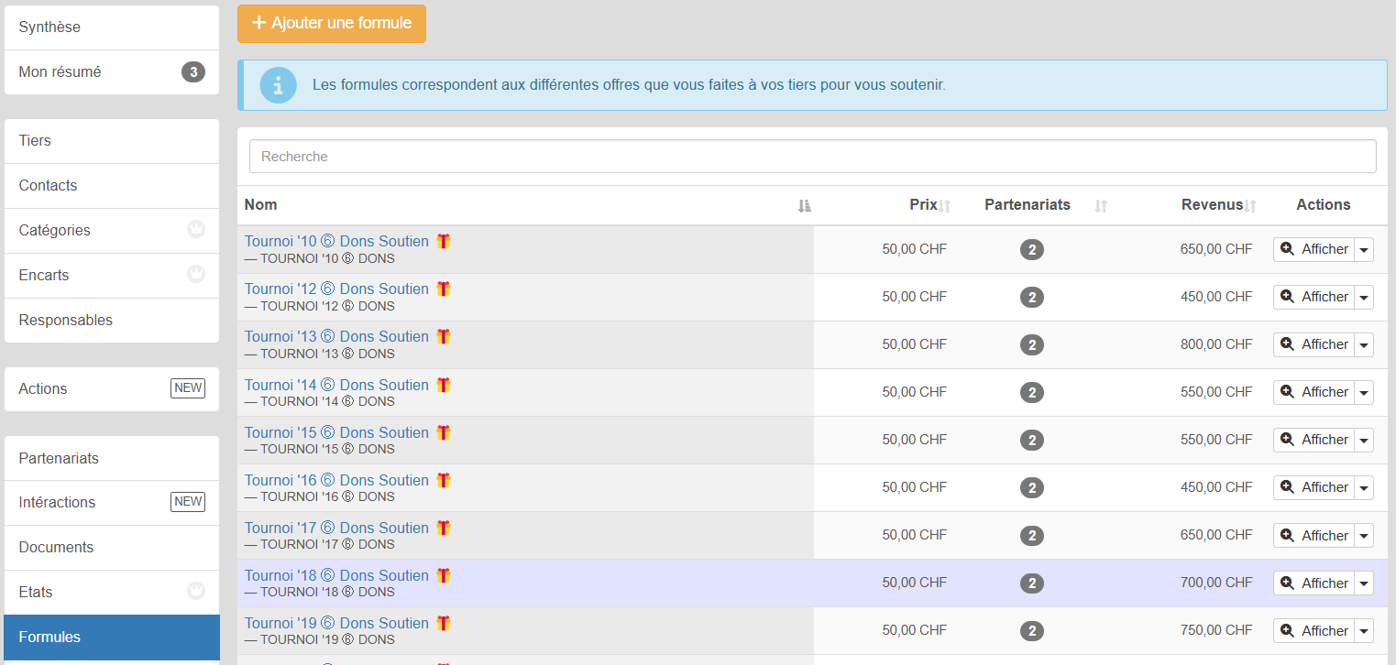1396x665 pixels.
Task: Open action dropdown for Tournoi '18 row
Action: coord(1364,583)
